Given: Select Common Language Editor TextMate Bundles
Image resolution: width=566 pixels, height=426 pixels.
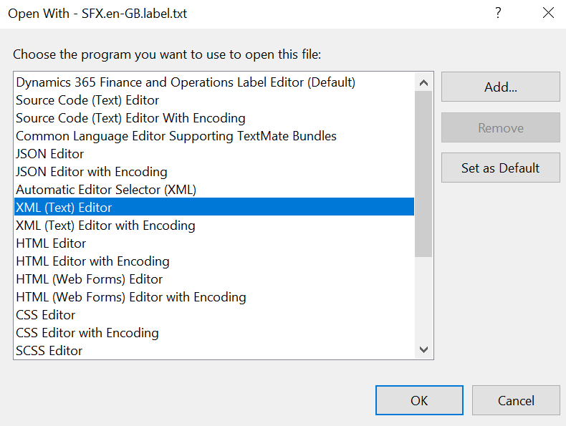Looking at the screenshot, I should click(176, 136).
